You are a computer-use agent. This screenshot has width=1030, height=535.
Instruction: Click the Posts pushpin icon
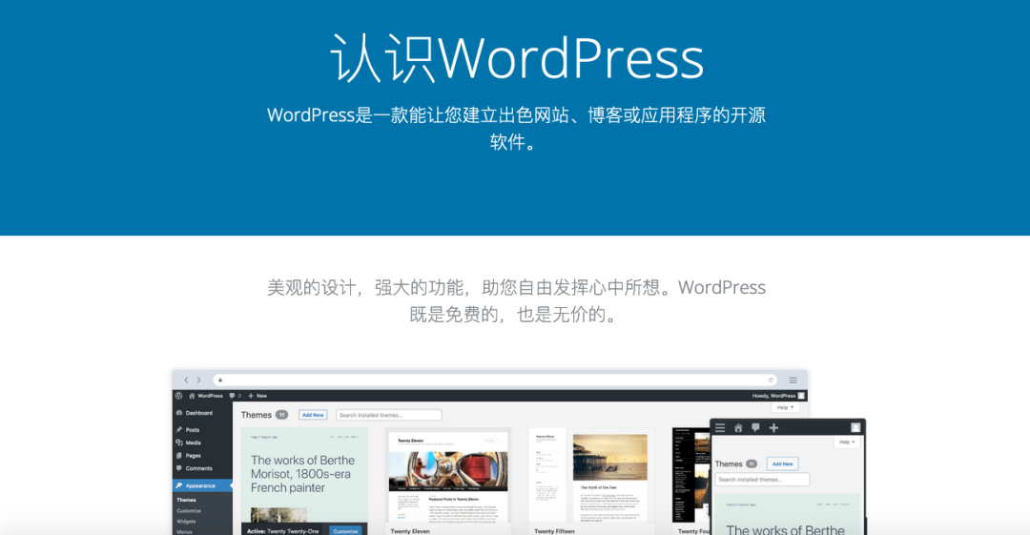click(x=178, y=430)
